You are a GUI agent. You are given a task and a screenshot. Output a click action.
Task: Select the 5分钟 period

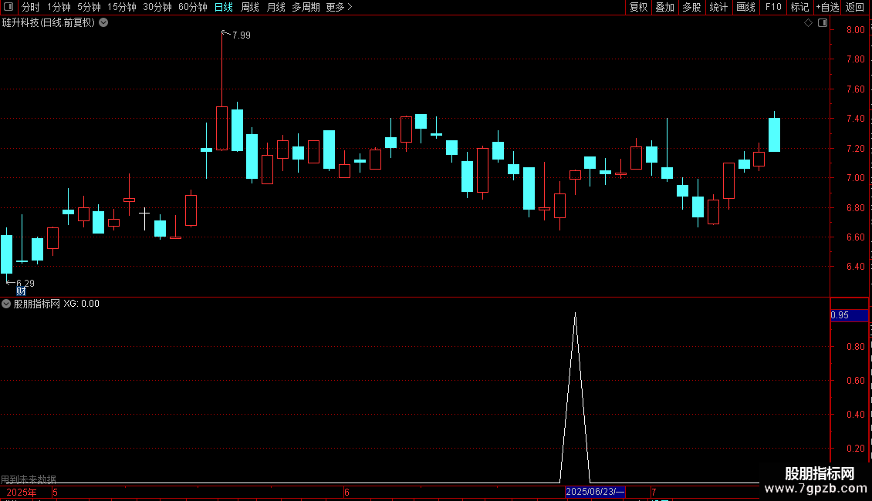tap(89, 7)
